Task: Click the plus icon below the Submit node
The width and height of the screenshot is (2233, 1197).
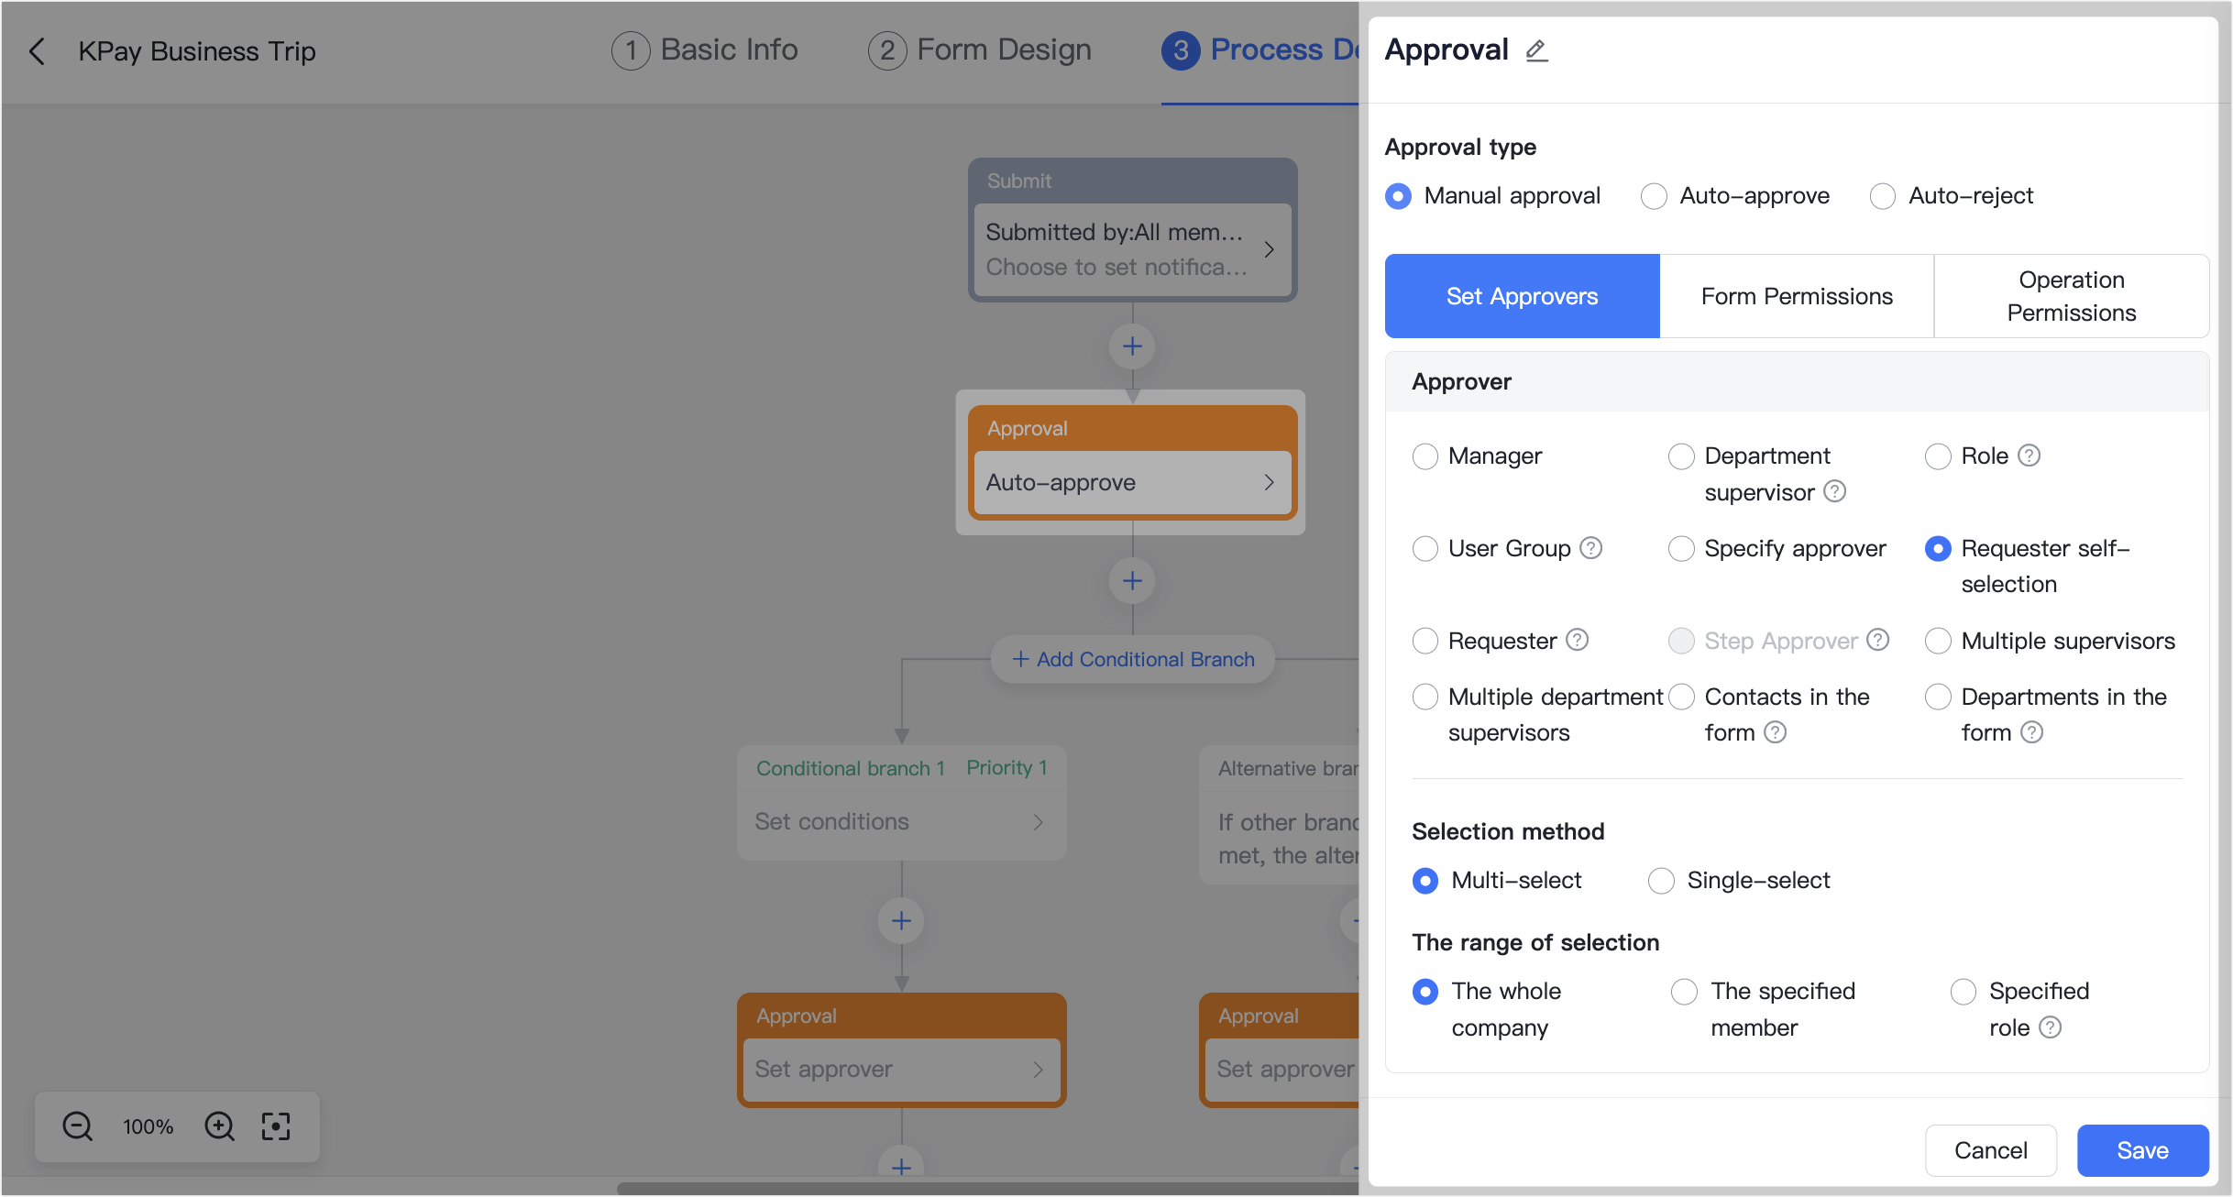Action: tap(1131, 346)
